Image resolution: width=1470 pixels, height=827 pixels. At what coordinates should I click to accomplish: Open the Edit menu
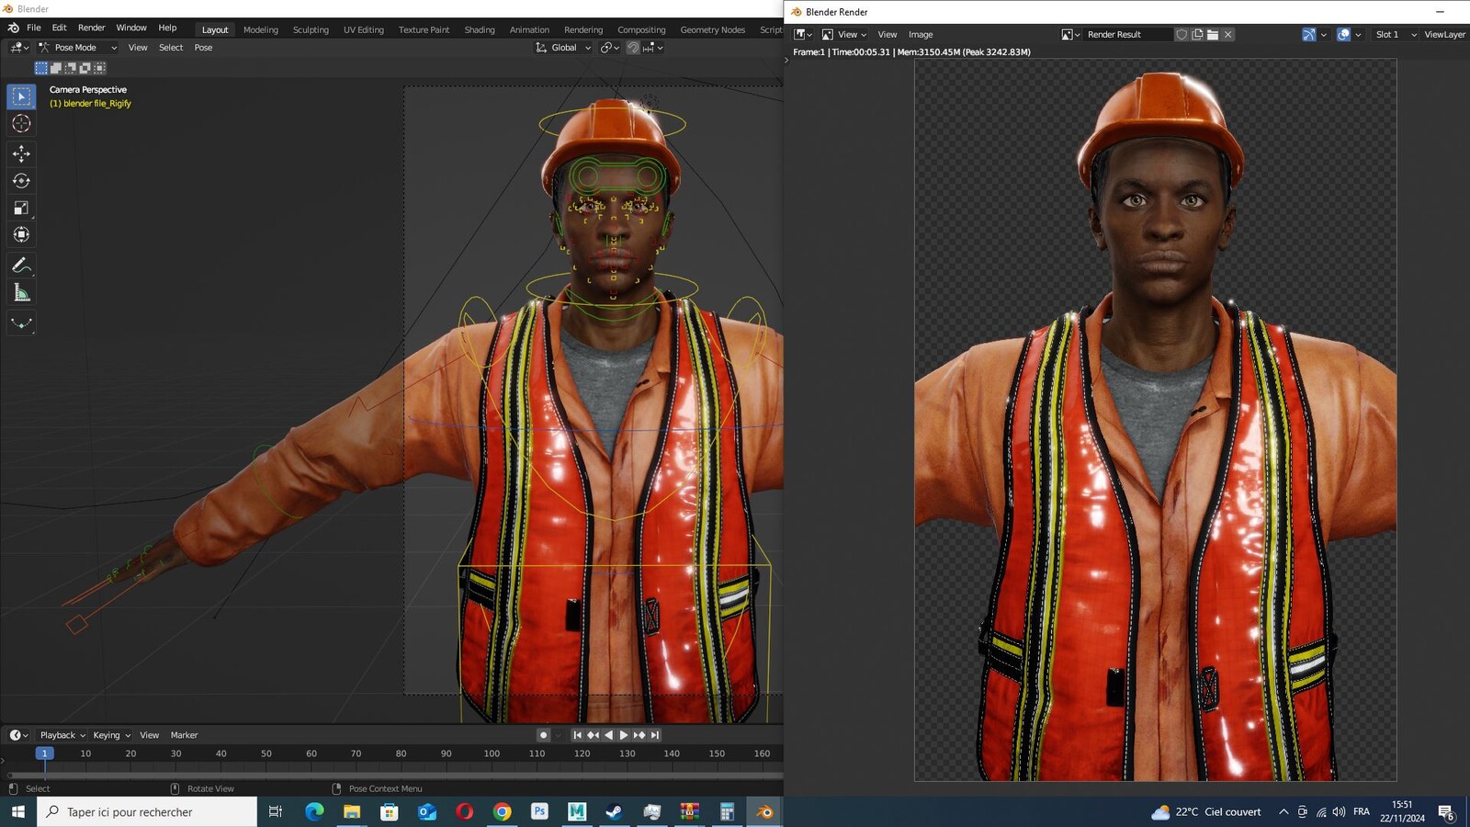click(x=60, y=28)
